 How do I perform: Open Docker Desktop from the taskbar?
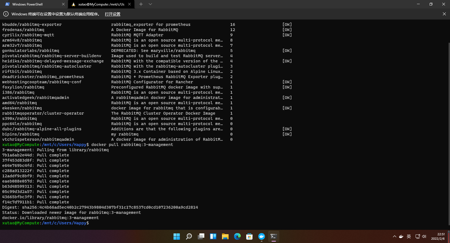click(x=262, y=236)
